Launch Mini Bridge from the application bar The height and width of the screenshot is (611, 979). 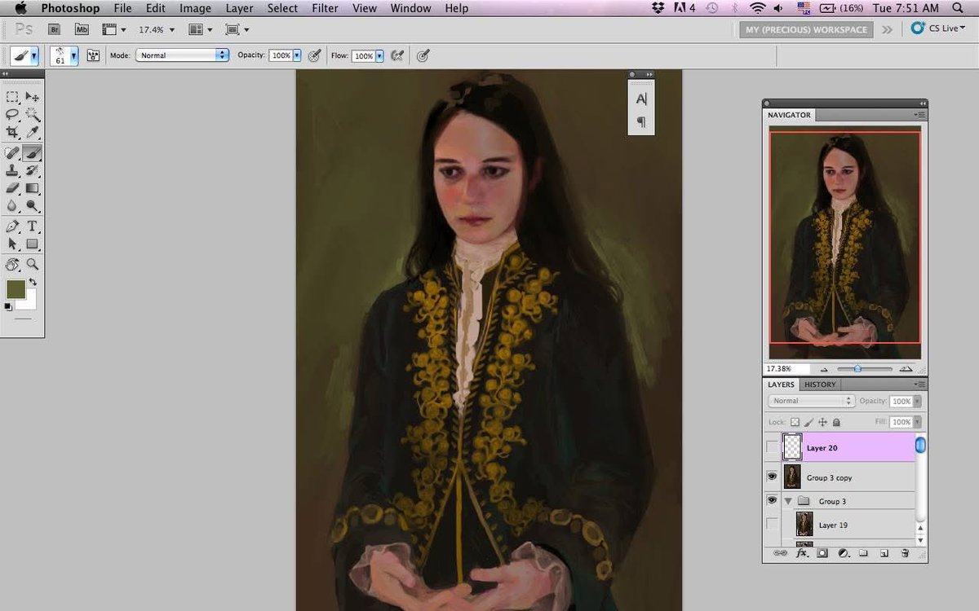tap(82, 29)
